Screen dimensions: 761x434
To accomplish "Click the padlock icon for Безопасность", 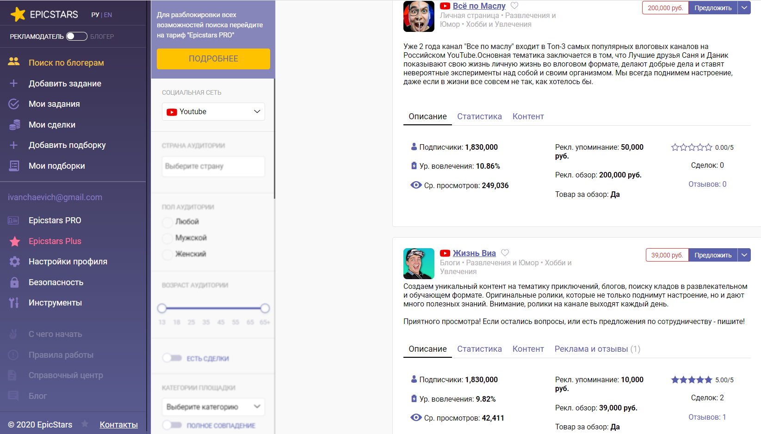I will click(14, 282).
